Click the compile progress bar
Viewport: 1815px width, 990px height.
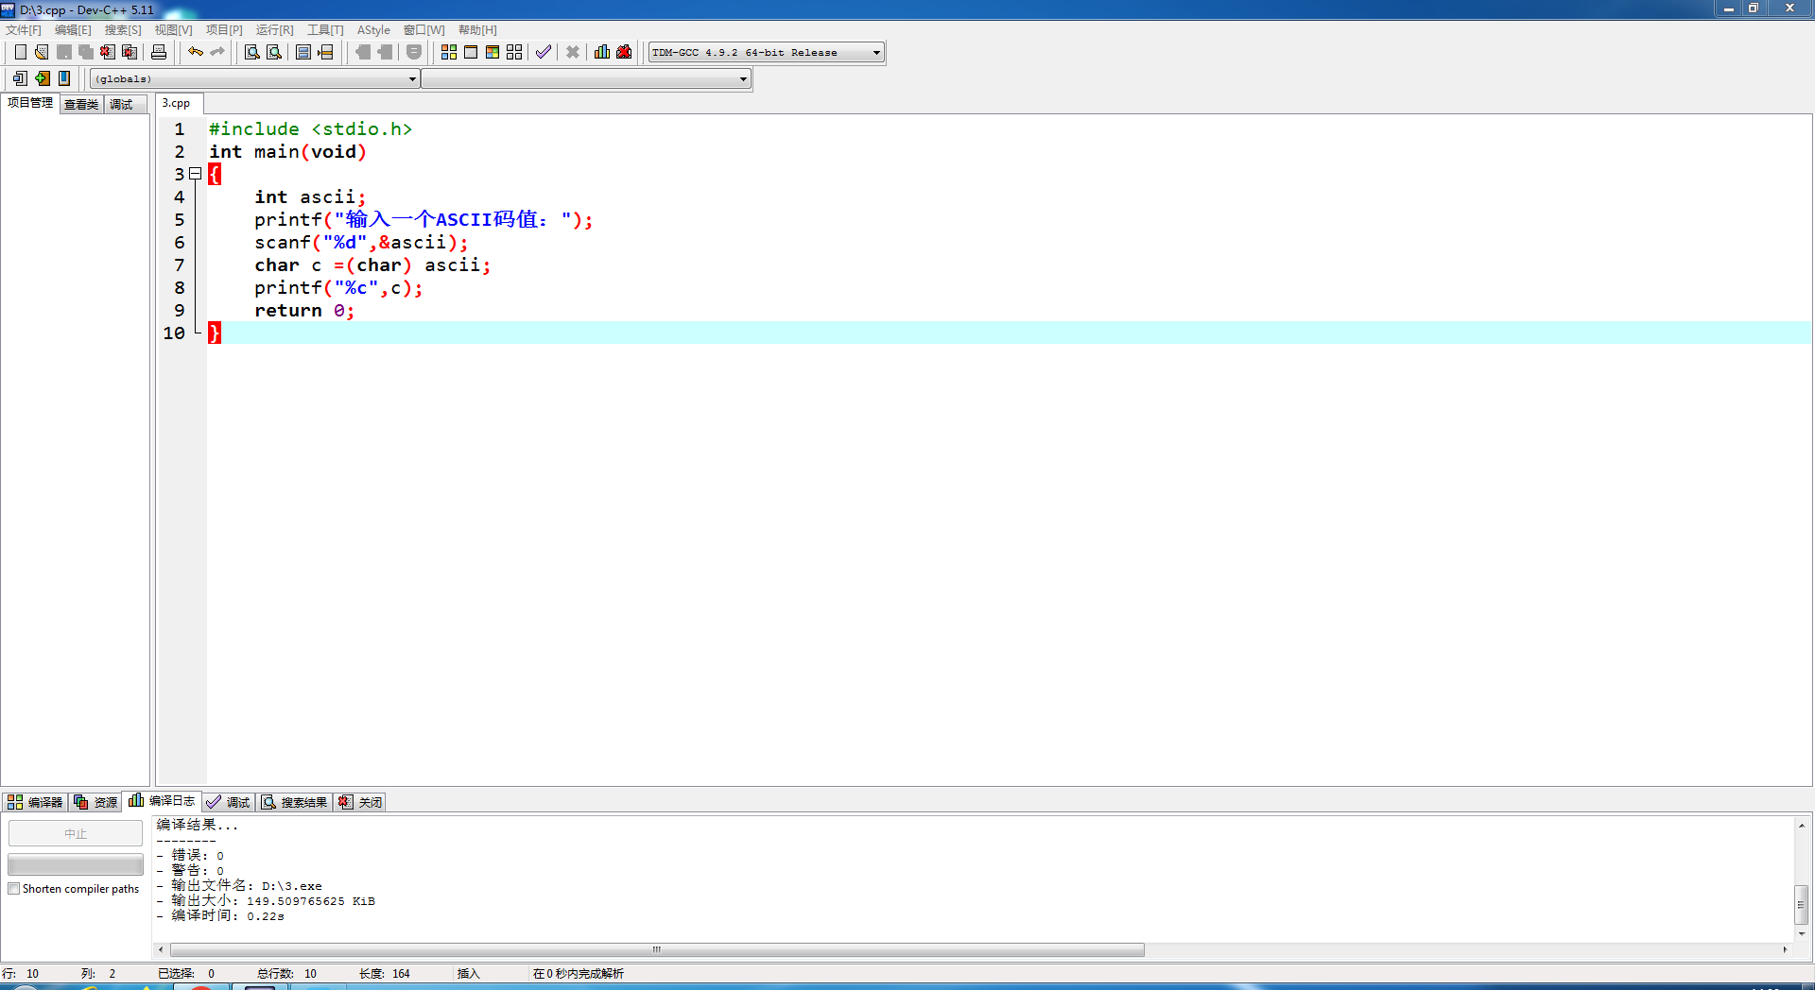point(76,864)
